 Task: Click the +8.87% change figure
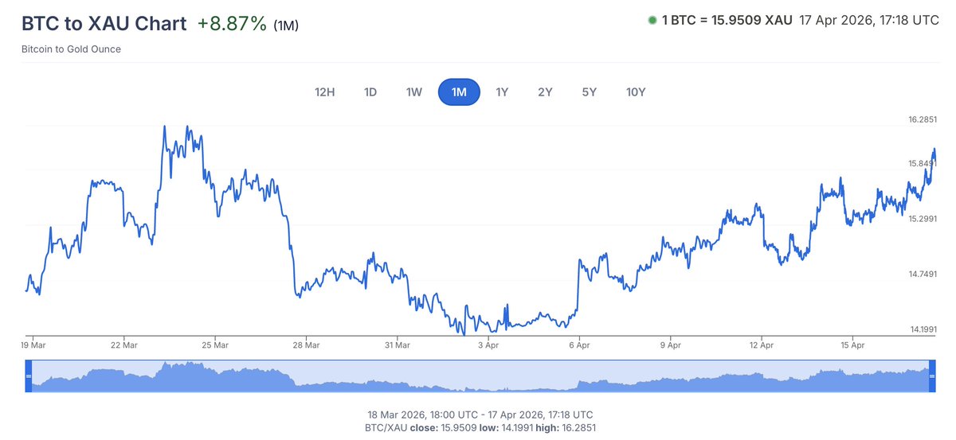point(232,23)
